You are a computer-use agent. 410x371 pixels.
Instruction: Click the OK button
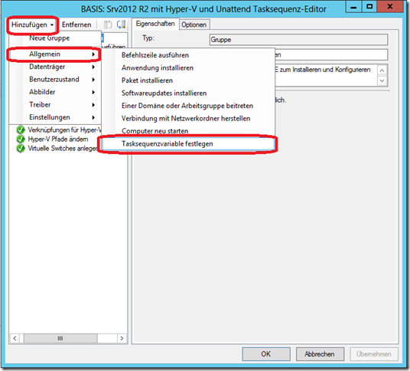266,354
